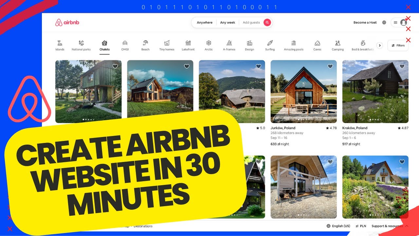Select the OMG! category
Image resolution: width=419 pixels, height=236 pixels.
coord(125,45)
